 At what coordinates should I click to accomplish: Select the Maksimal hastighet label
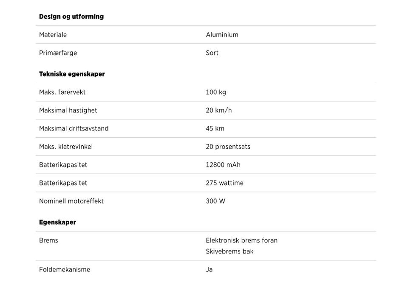68,110
